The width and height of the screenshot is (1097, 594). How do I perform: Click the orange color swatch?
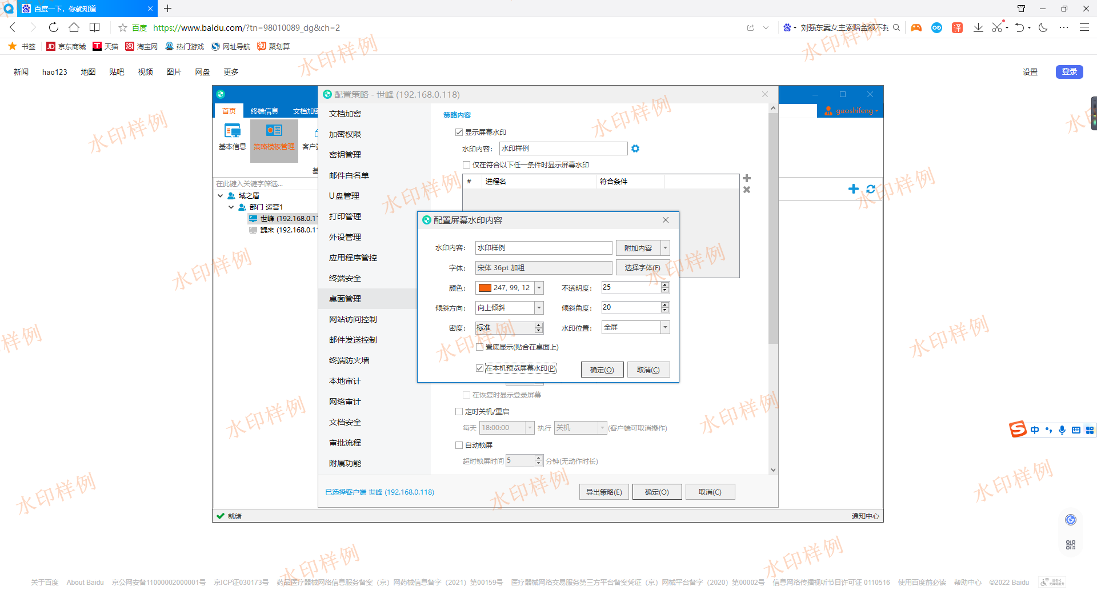click(485, 288)
